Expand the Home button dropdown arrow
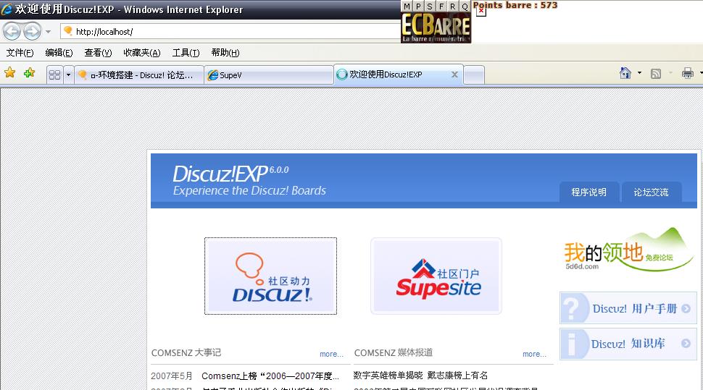The height and width of the screenshot is (390, 703). coord(639,73)
